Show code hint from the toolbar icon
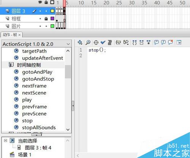The width and height of the screenshot is (190, 158). (x=119, y=42)
